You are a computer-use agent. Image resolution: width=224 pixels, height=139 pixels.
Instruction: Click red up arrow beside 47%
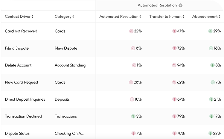coord(174,31)
